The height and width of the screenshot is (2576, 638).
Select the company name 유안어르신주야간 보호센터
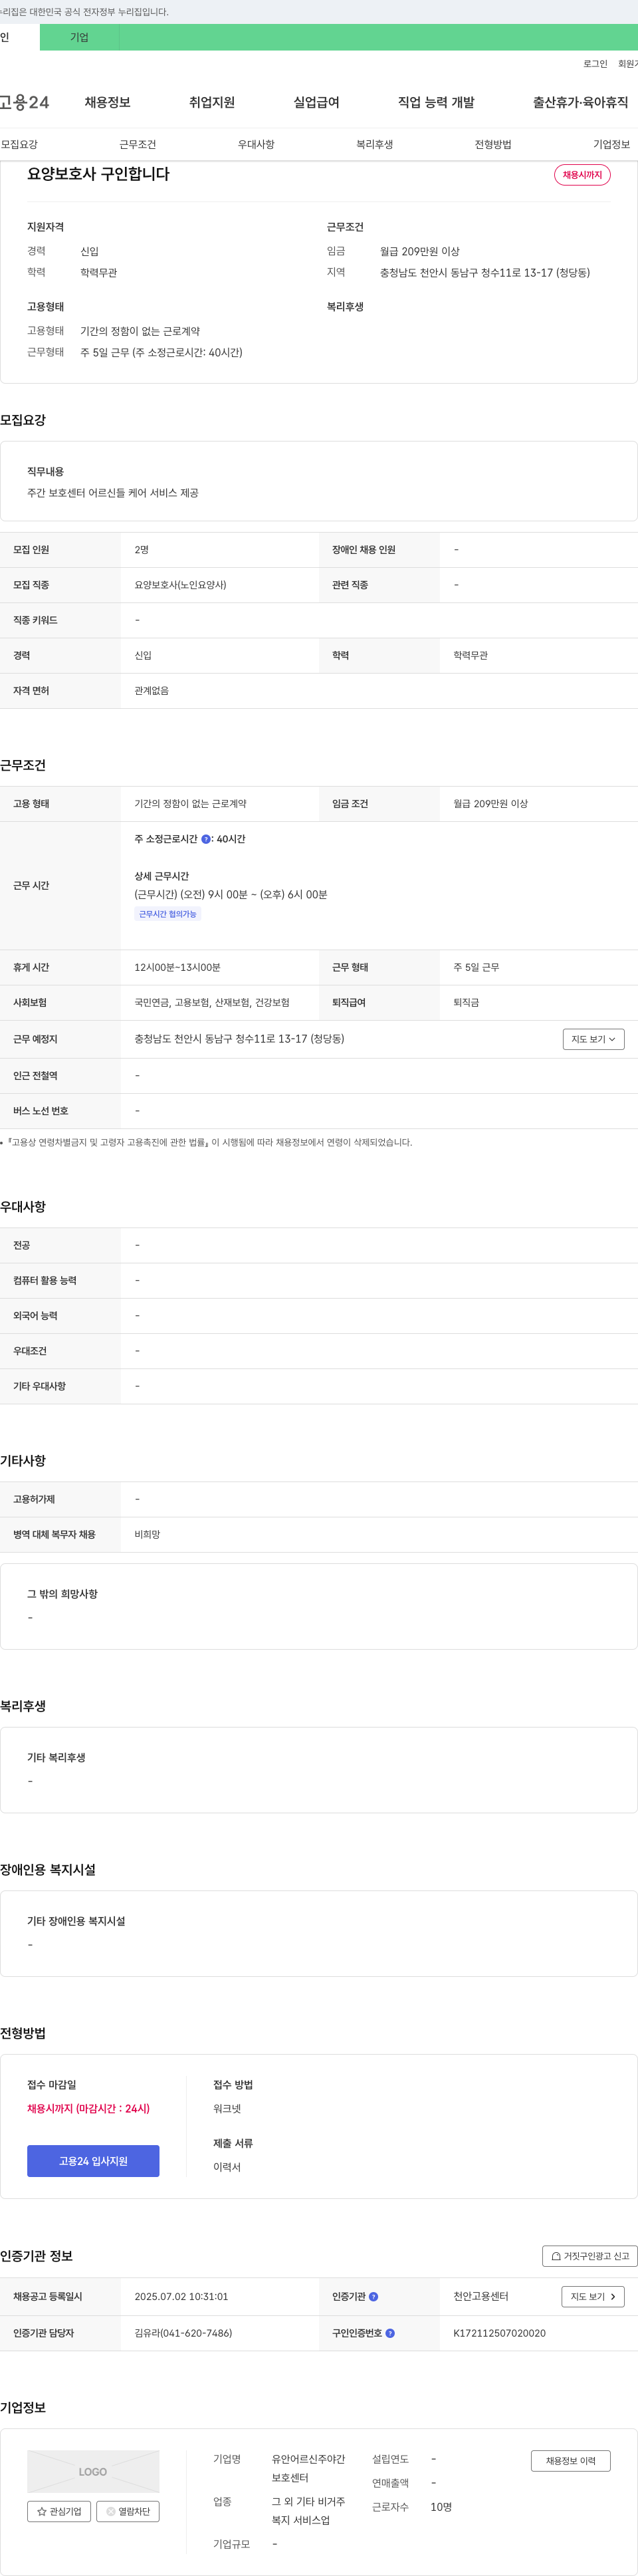308,2468
